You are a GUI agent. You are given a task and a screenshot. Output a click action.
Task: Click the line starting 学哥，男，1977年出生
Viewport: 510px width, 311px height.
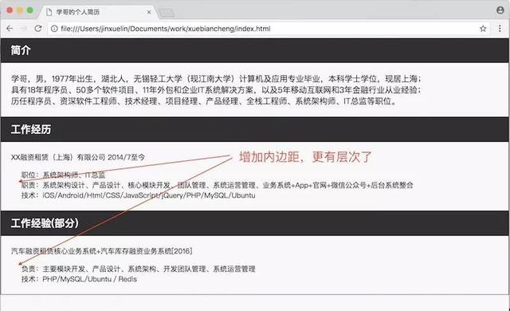tap(216, 79)
